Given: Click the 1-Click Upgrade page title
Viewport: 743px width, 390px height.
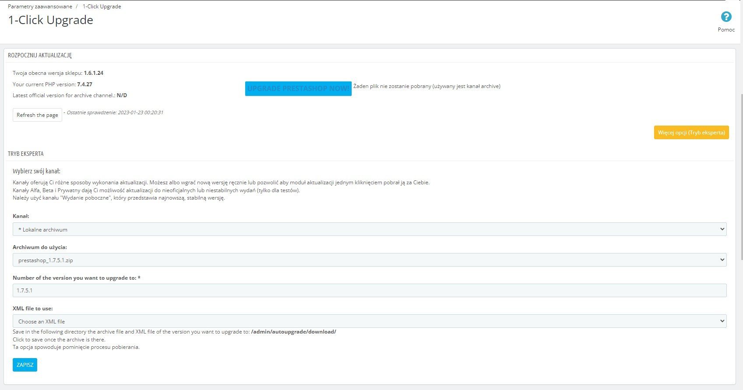Looking at the screenshot, I should tap(51, 20).
